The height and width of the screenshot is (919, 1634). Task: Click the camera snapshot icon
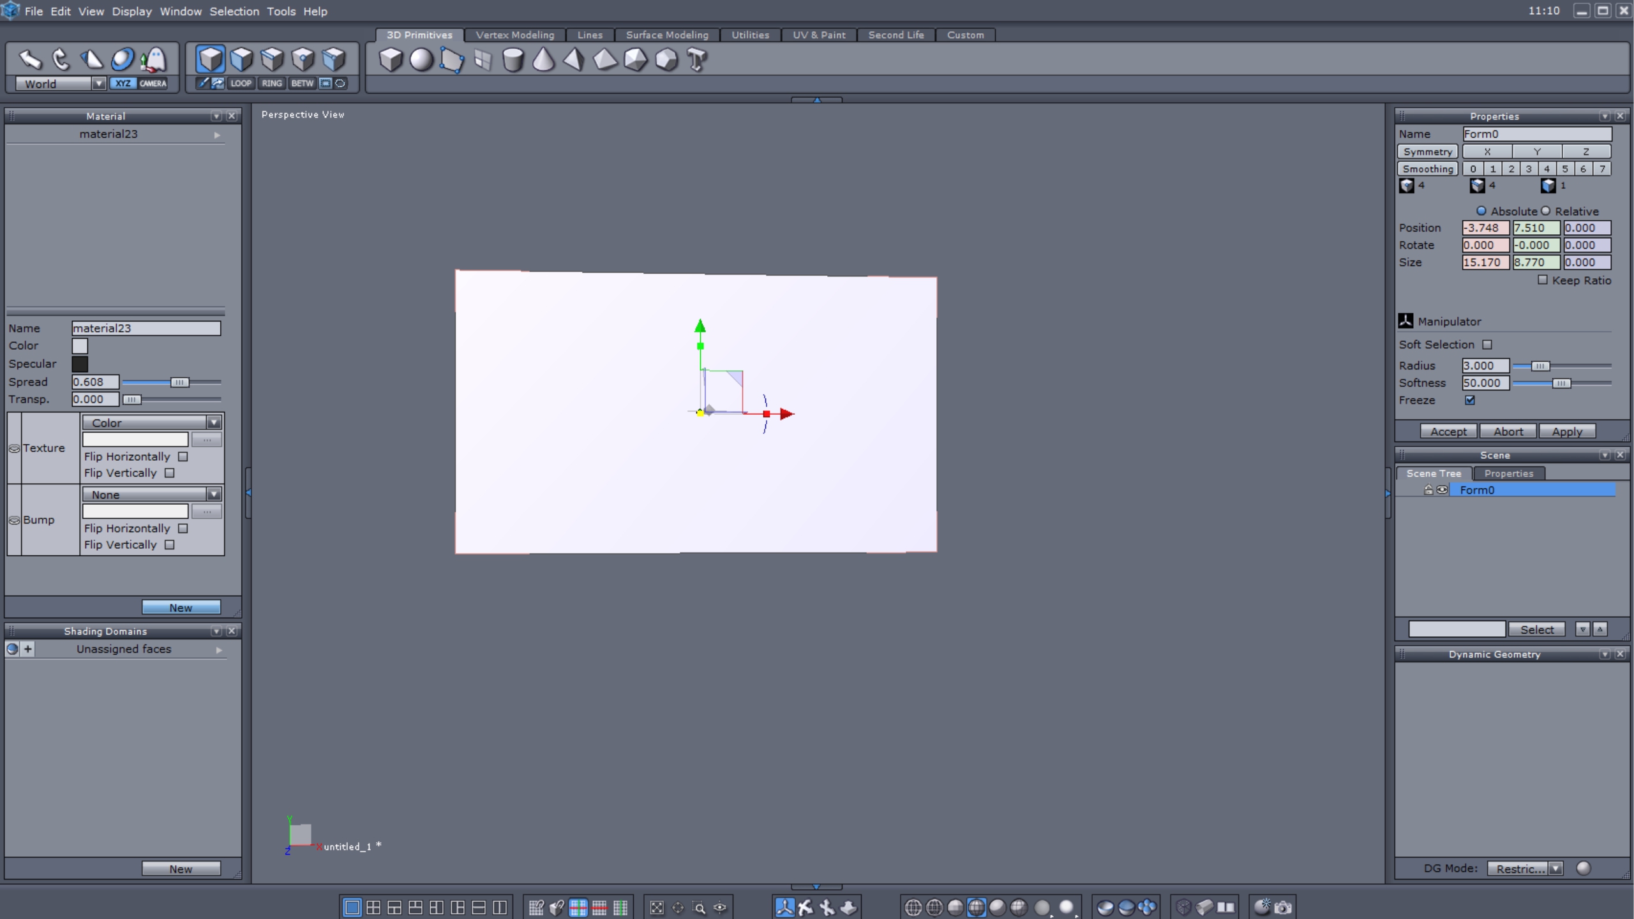pos(1284,907)
